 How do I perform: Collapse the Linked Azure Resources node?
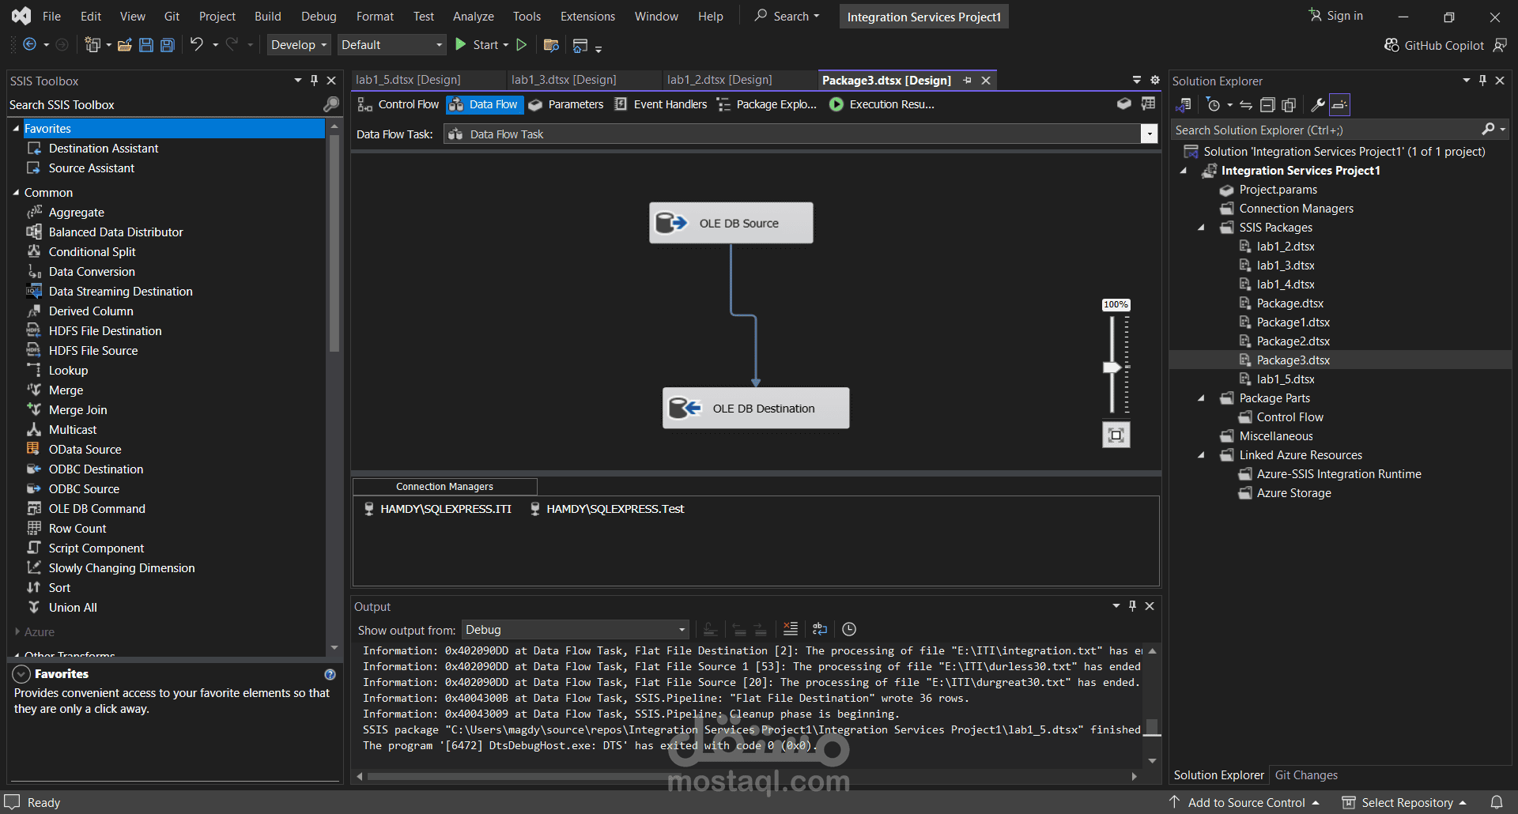tap(1202, 455)
